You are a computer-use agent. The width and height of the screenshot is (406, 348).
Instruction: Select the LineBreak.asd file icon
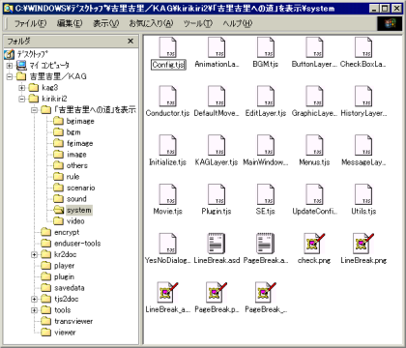tap(217, 244)
